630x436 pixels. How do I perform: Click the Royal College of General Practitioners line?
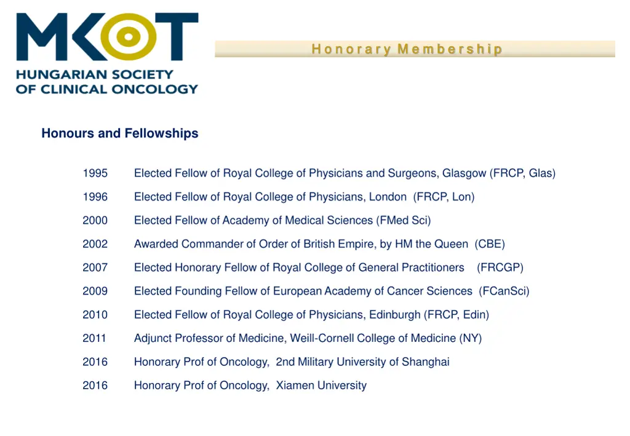click(x=329, y=268)
